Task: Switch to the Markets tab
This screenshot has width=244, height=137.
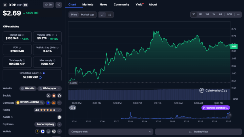Action: click(x=88, y=5)
